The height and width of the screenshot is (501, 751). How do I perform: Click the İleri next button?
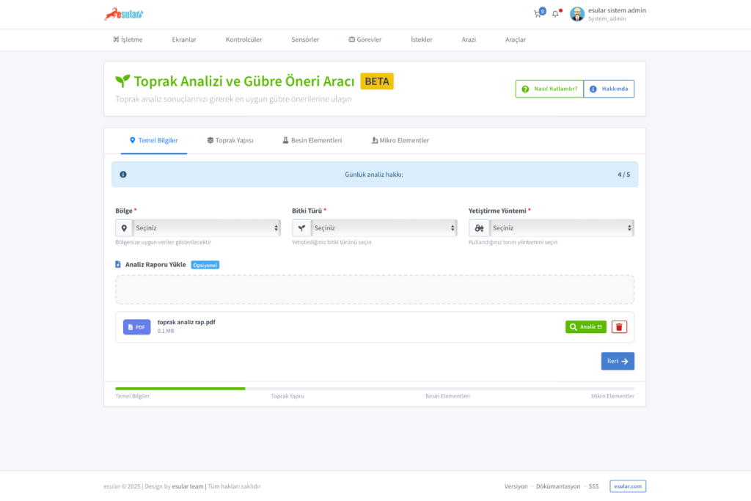618,361
